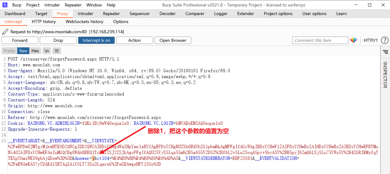Open the proxy Options sub-tab

tap(121, 22)
